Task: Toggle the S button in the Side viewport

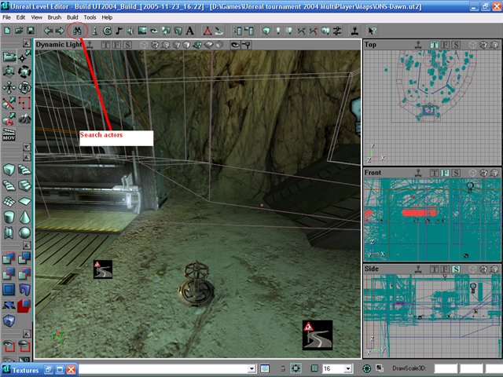Action: tap(456, 269)
